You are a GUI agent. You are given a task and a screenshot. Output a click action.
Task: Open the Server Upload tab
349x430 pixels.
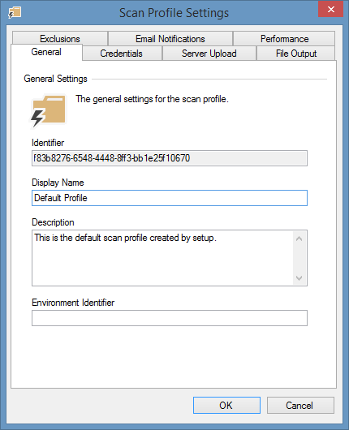[x=209, y=54]
